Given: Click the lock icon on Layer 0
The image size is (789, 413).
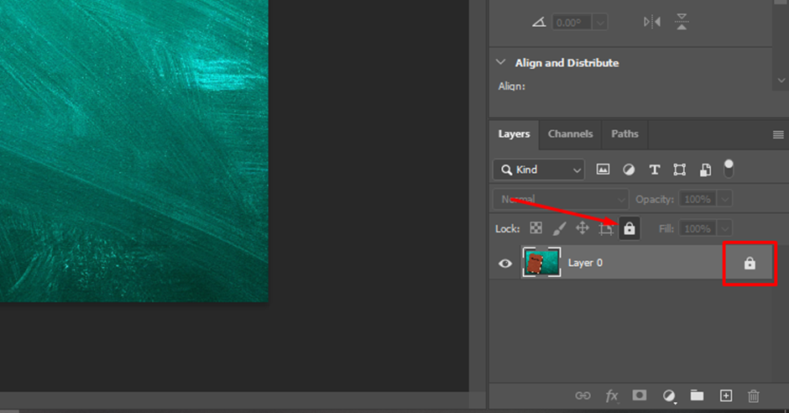Looking at the screenshot, I should click(750, 263).
